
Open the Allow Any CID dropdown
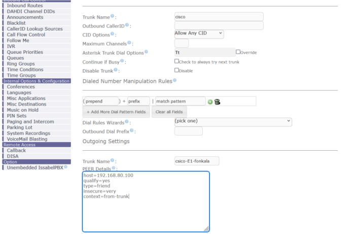199,34
